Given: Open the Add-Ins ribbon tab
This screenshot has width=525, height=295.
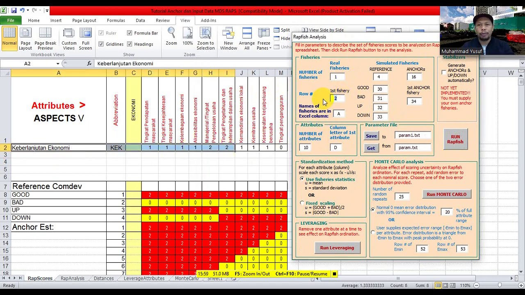Looking at the screenshot, I should pyautogui.click(x=208, y=20).
